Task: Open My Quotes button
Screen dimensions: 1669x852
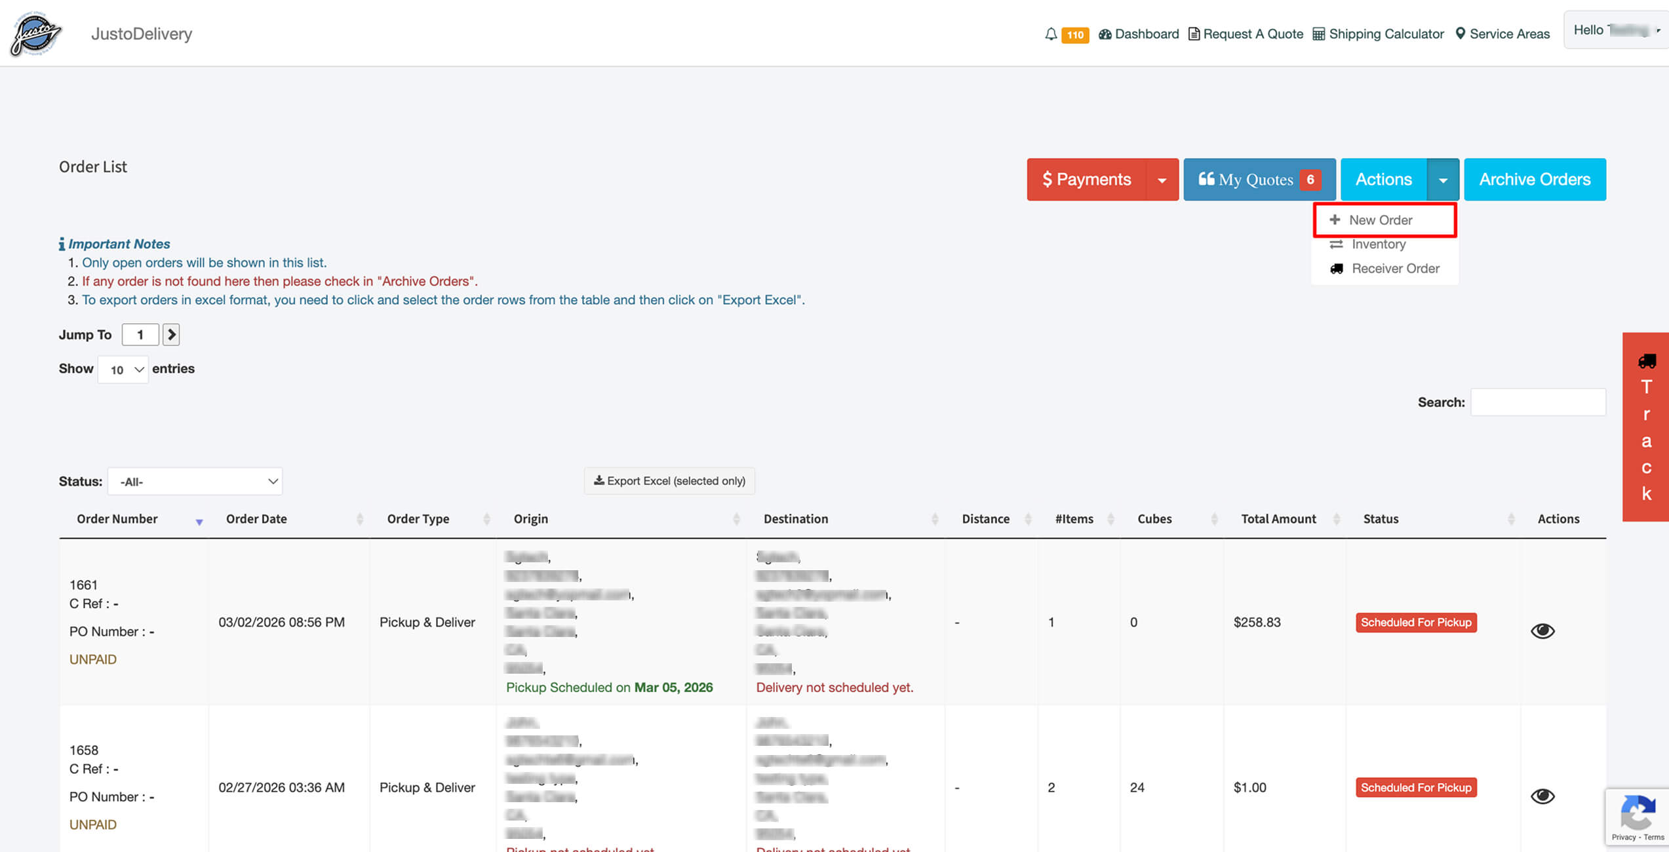Action: pyautogui.click(x=1259, y=180)
